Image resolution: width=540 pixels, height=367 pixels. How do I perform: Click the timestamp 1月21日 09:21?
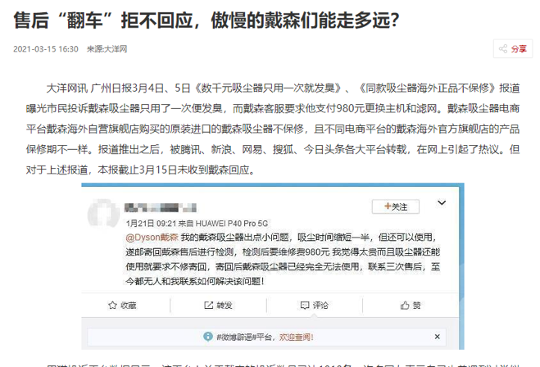pos(152,224)
